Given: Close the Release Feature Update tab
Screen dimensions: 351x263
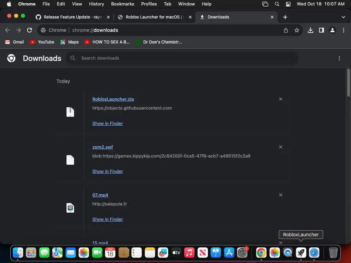Looking at the screenshot, I should (108, 17).
